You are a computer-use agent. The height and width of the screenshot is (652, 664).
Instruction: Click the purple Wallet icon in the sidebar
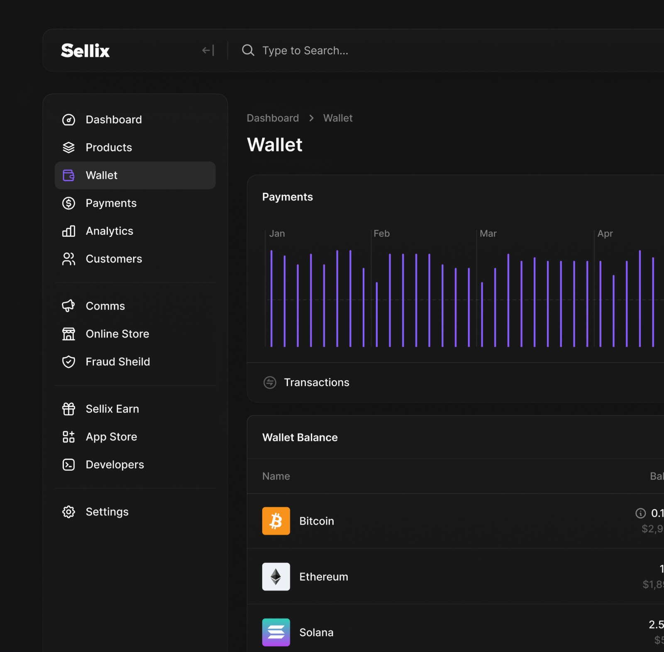tap(68, 175)
